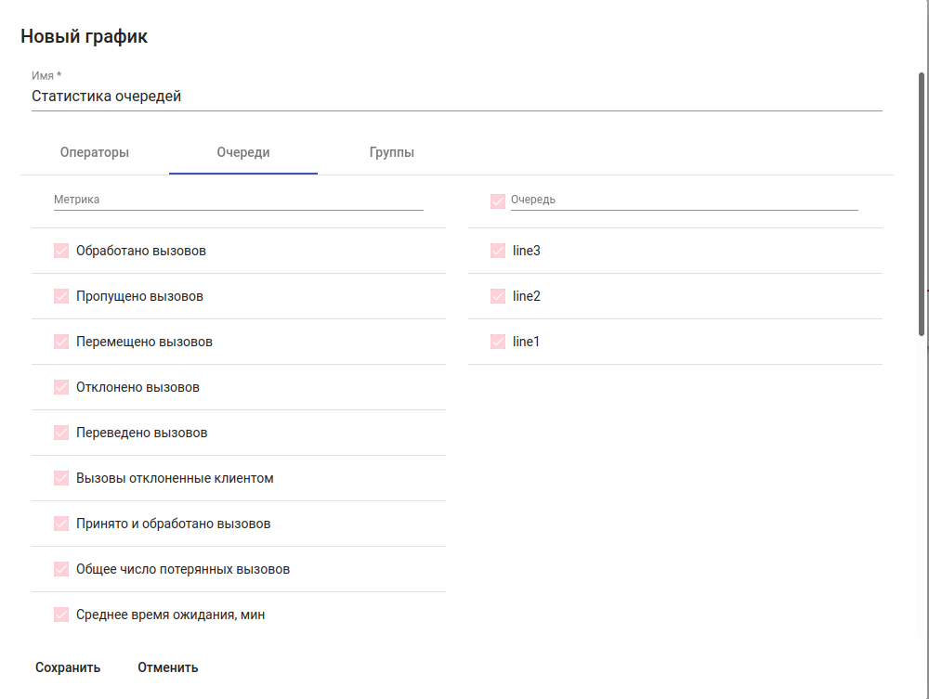This screenshot has width=929, height=699.
Task: Toggle 'Среднее время ожидания, мин' checkbox
Action: pyautogui.click(x=61, y=615)
